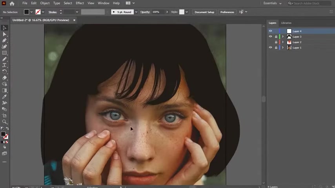This screenshot has width=335, height=188.
Task: Expand Layer 2 contents
Action: click(283, 42)
